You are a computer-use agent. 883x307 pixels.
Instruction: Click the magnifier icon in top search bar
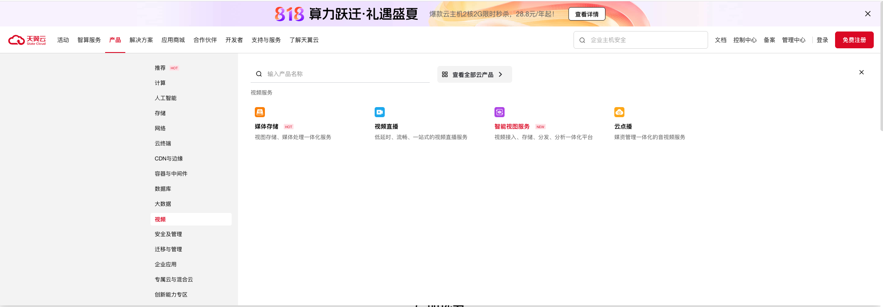point(582,40)
